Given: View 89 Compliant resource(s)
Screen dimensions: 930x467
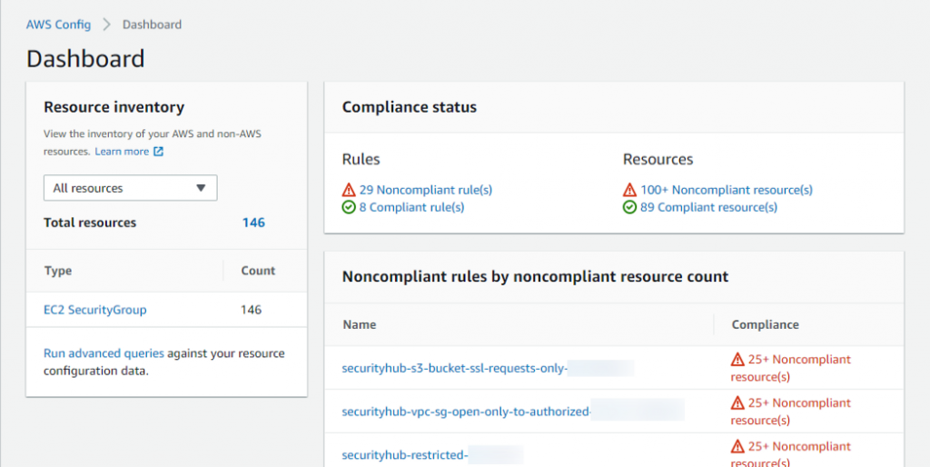Looking at the screenshot, I should [708, 207].
